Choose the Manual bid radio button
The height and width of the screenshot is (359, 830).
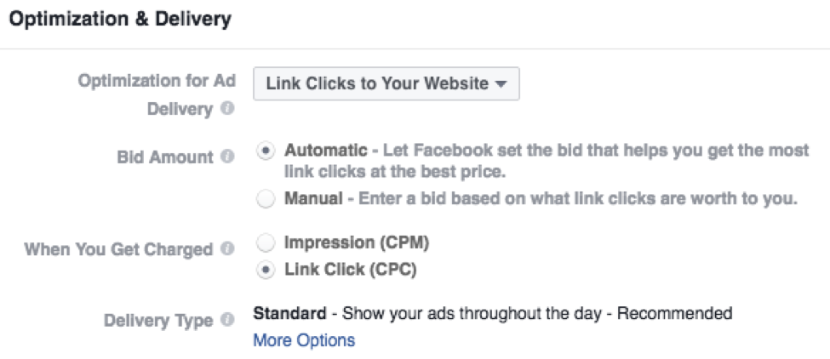(266, 199)
